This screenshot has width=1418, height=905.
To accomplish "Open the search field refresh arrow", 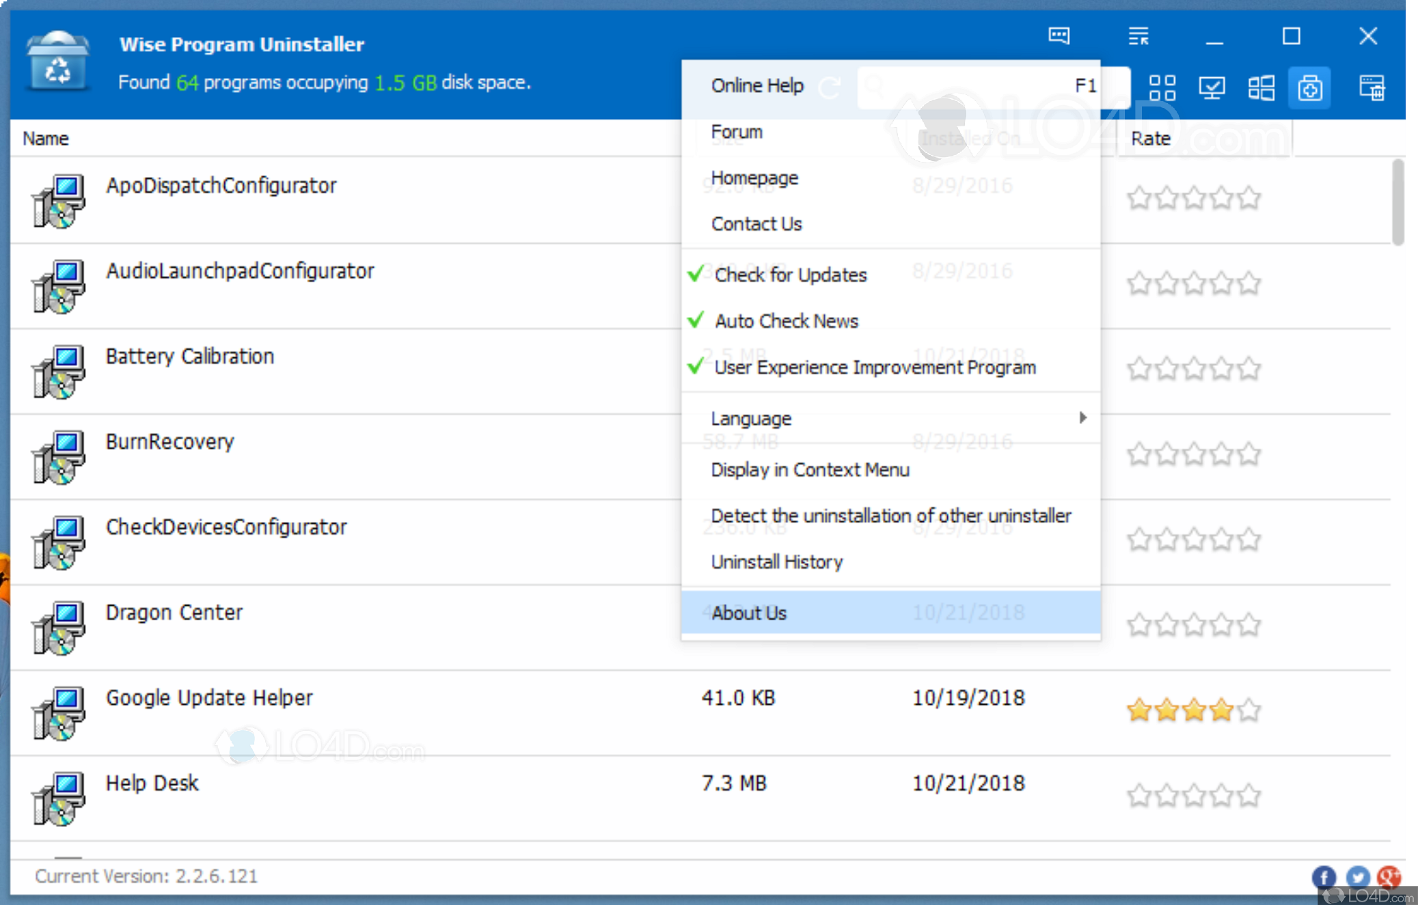I will pyautogui.click(x=829, y=87).
